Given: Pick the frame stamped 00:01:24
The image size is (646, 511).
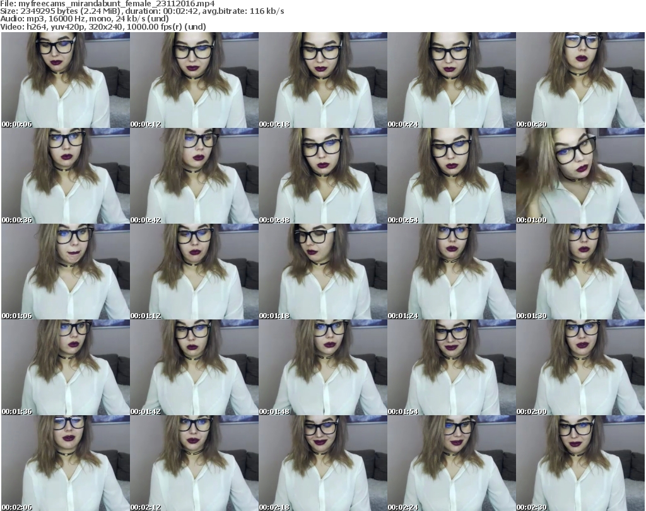Looking at the screenshot, I should pos(452,272).
